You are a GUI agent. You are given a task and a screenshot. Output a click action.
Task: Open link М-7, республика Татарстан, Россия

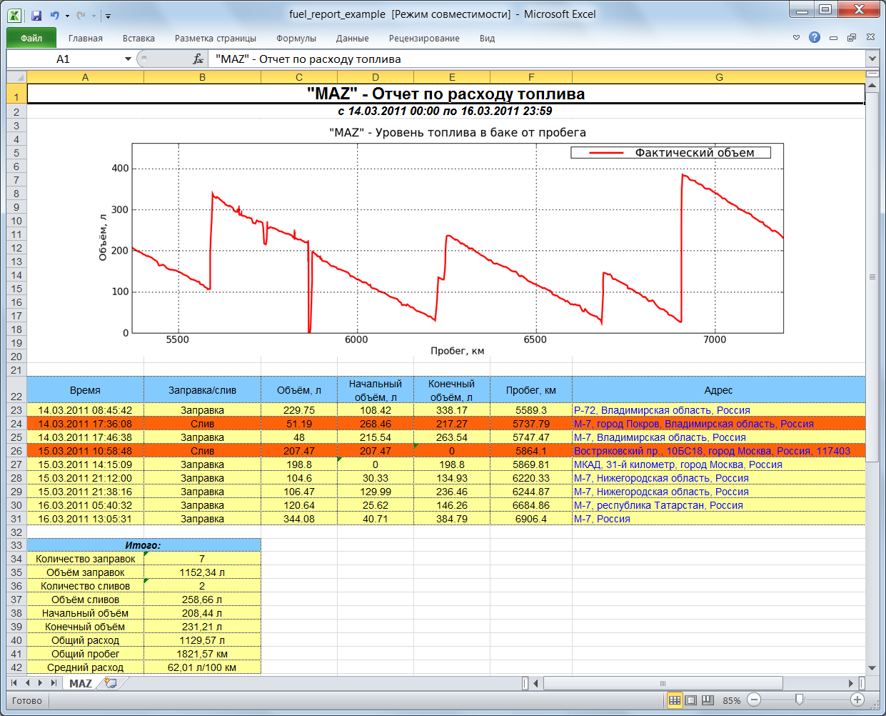[658, 505]
